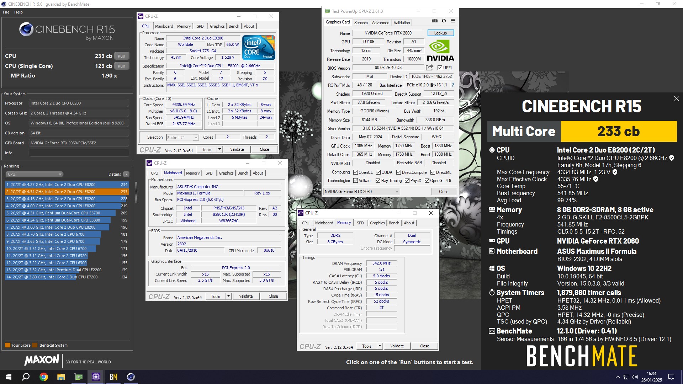
Task: Click the Intel Core 2 logo in CPU-Z
Action: click(x=259, y=47)
